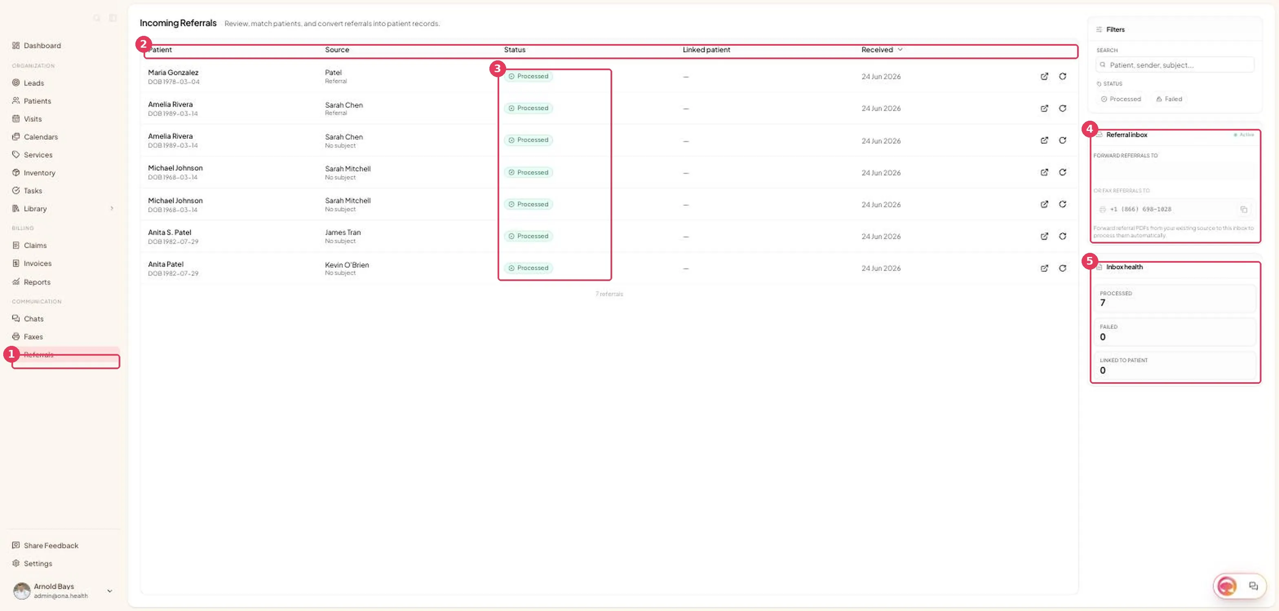The width and height of the screenshot is (1279, 611).
Task: Click the 7 referrals count text
Action: pos(609,294)
